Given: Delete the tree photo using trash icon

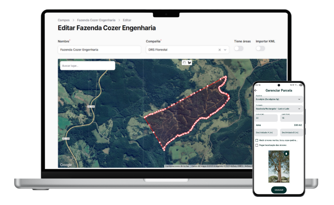Looking at the screenshot, I should click(286, 153).
